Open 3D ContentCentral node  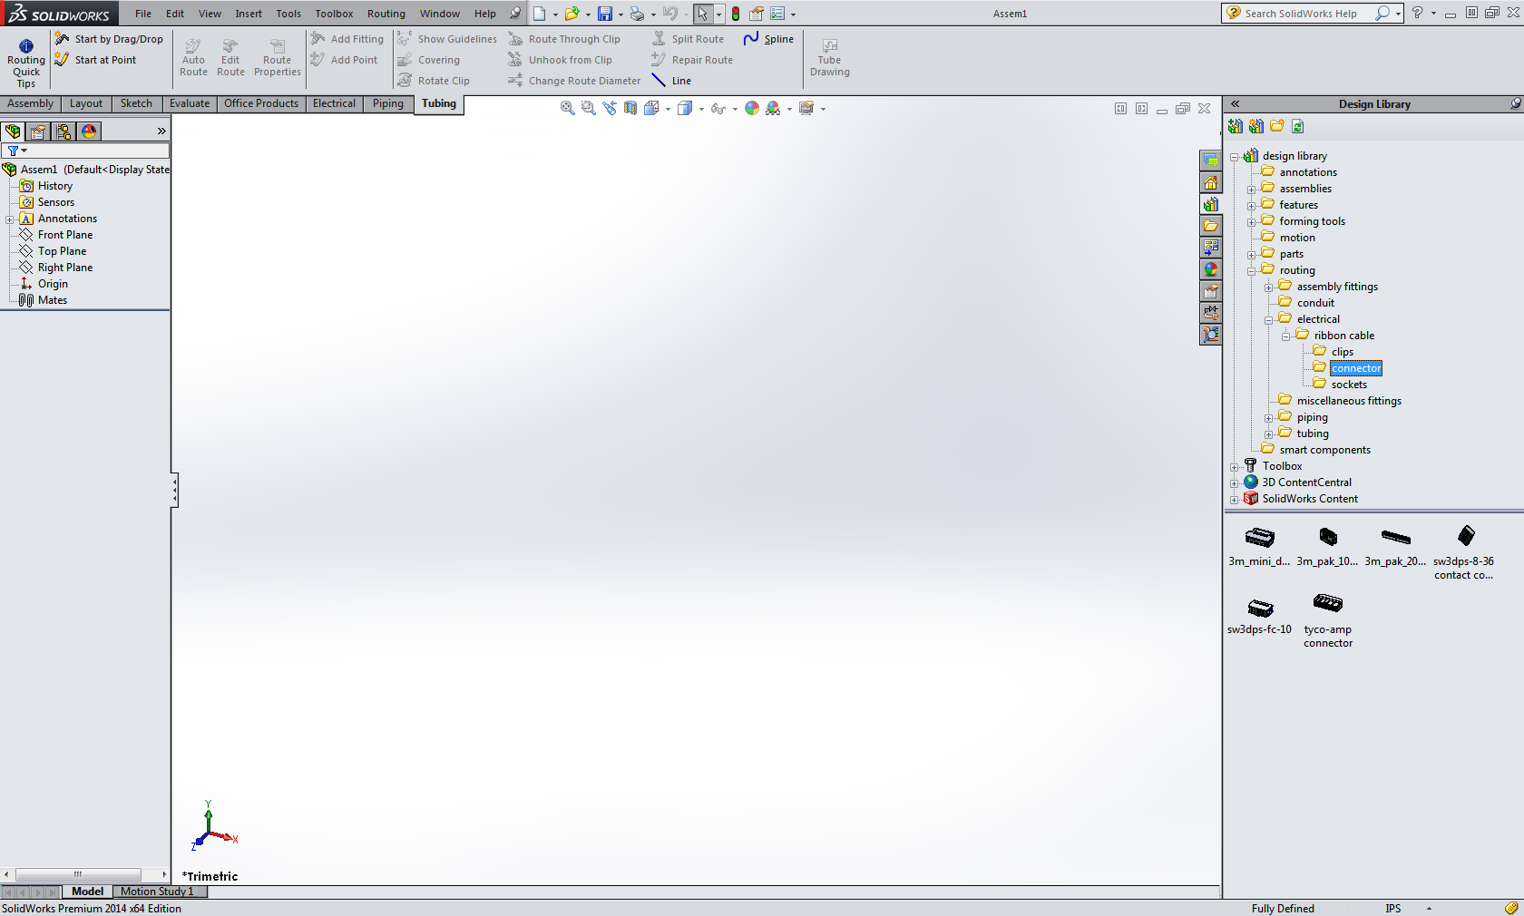1306,482
